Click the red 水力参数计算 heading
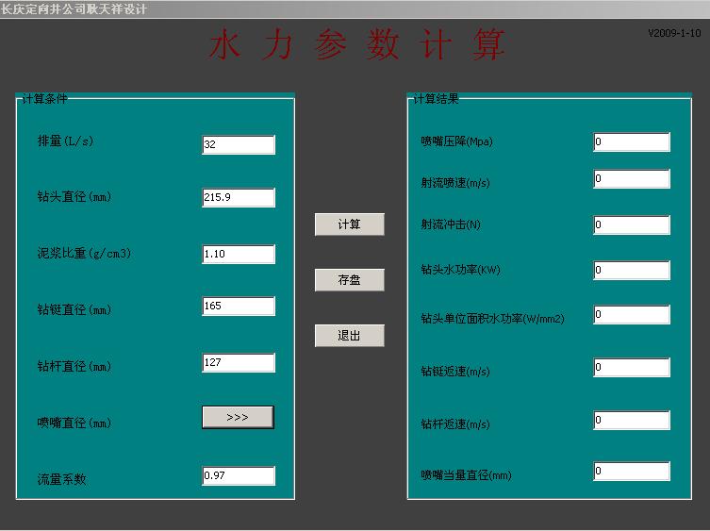The width and height of the screenshot is (710, 531). (356, 45)
